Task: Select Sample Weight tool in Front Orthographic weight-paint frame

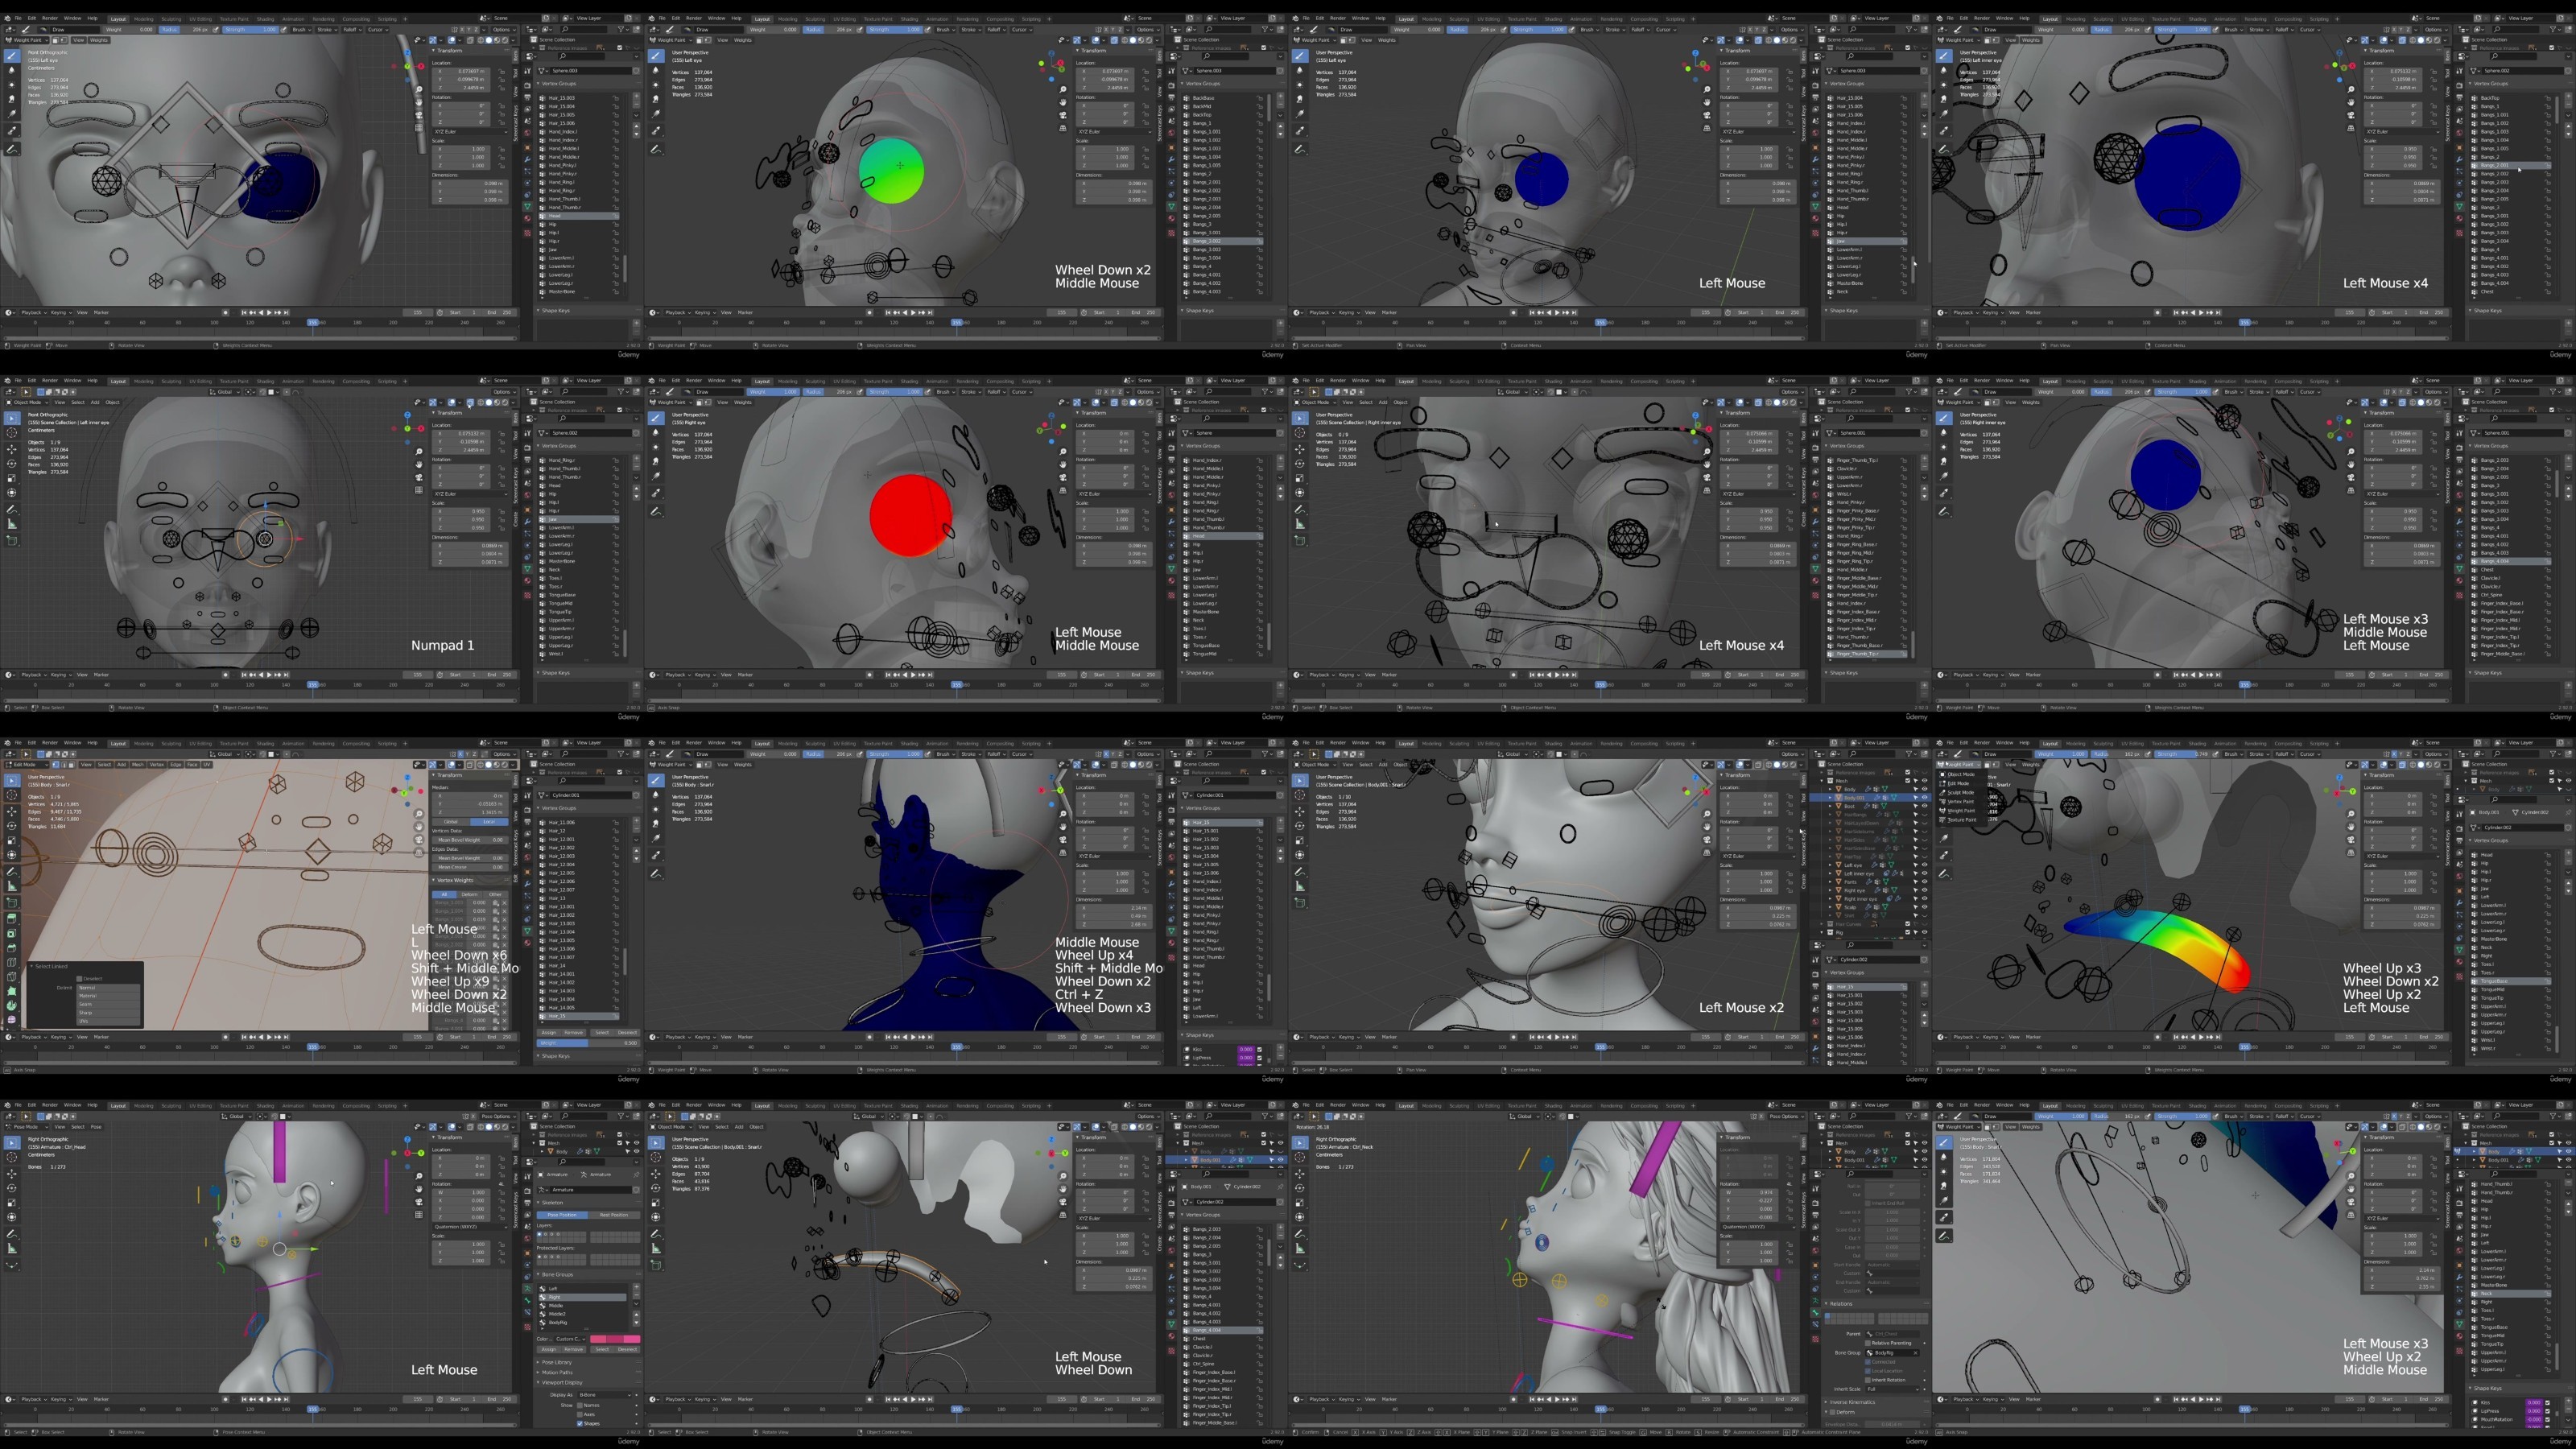Action: coord(12,131)
